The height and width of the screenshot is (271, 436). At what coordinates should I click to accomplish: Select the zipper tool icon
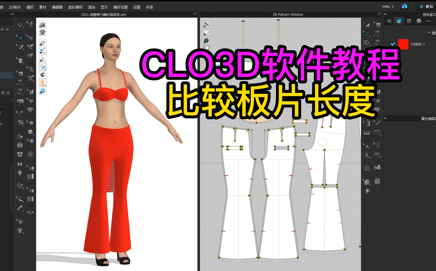click(31, 154)
